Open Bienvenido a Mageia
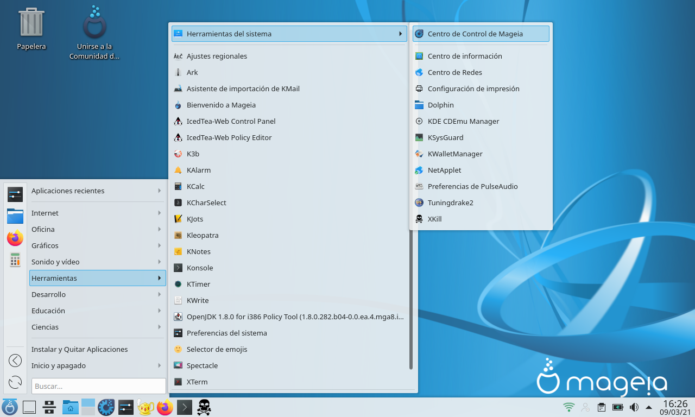 coord(289,105)
